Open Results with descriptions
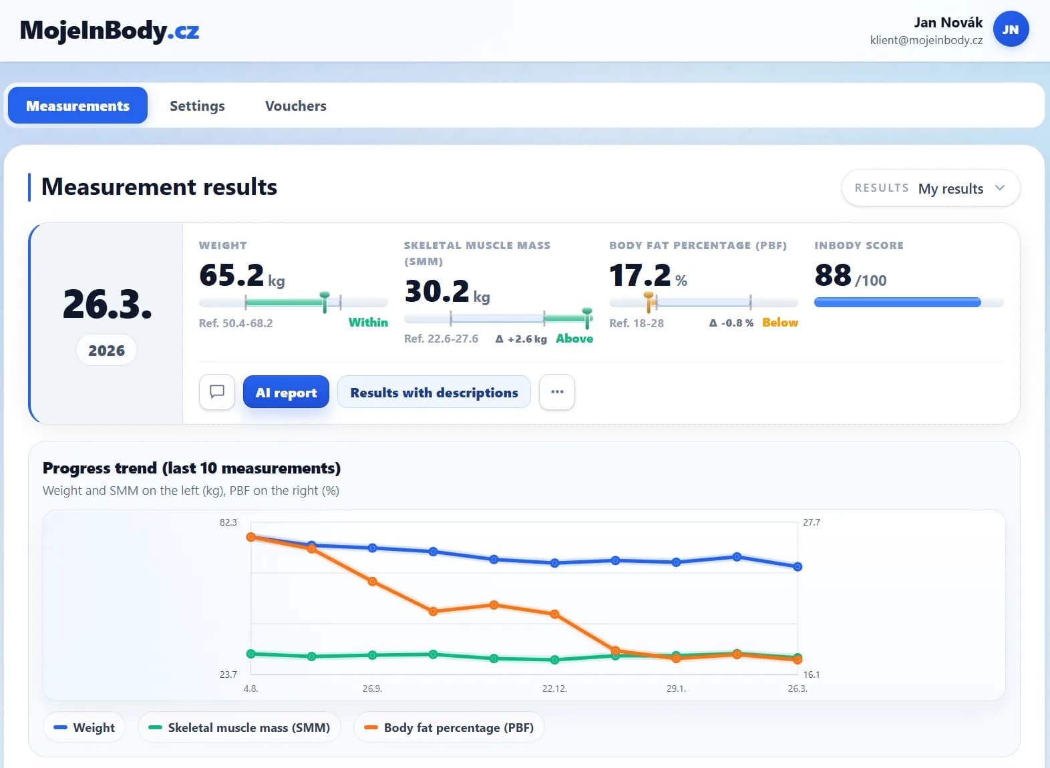This screenshot has height=768, width=1050. click(434, 392)
